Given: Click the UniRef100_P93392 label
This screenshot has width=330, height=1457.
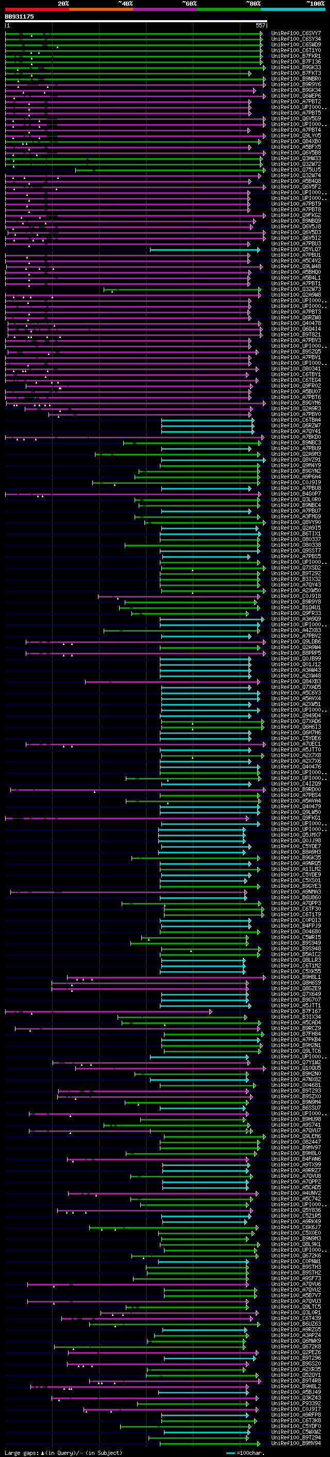Looking at the screenshot, I should coord(295,1403).
